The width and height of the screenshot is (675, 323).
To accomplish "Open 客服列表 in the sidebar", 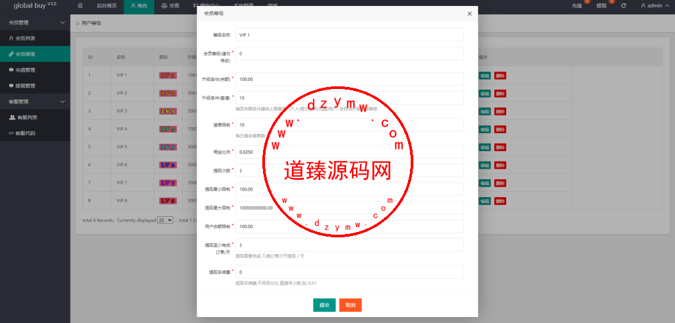I will [35, 117].
